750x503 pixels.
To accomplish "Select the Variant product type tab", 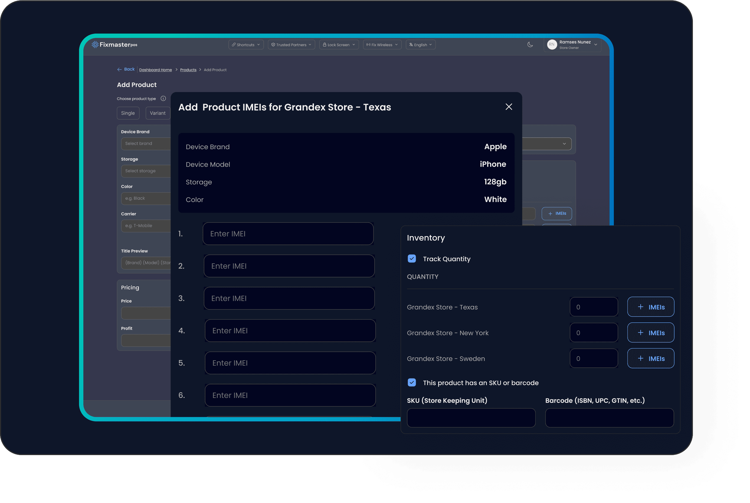I will [x=158, y=113].
